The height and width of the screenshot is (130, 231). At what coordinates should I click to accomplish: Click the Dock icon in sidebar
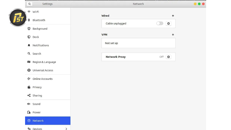(x=29, y=37)
